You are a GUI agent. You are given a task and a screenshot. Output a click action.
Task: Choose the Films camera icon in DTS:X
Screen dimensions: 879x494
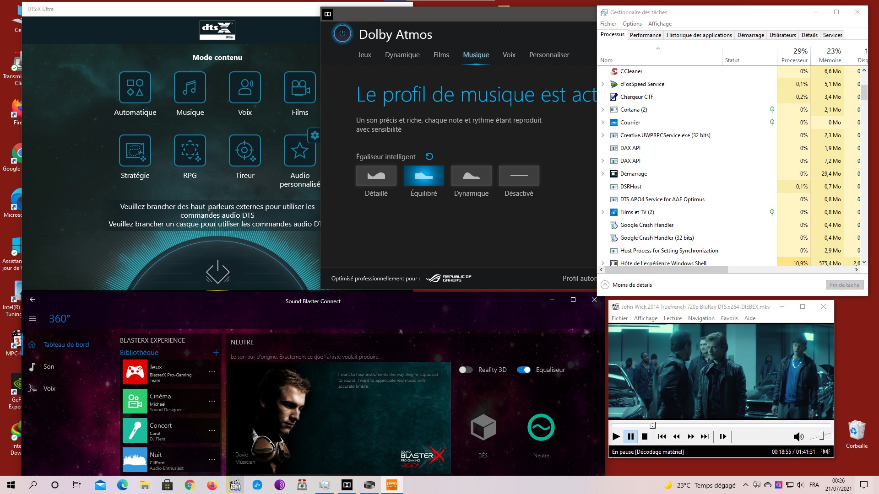click(300, 87)
